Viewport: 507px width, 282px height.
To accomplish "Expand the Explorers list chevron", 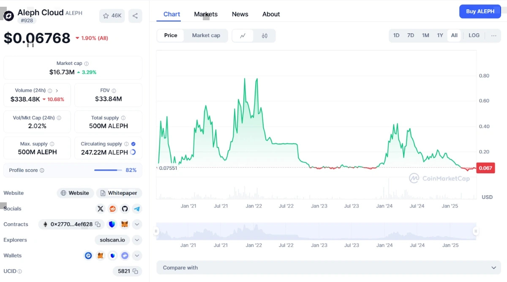I will pyautogui.click(x=137, y=240).
